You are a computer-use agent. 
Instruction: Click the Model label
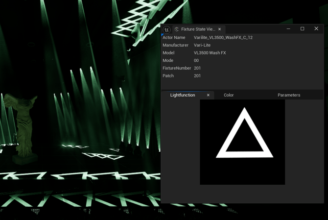pos(168,53)
